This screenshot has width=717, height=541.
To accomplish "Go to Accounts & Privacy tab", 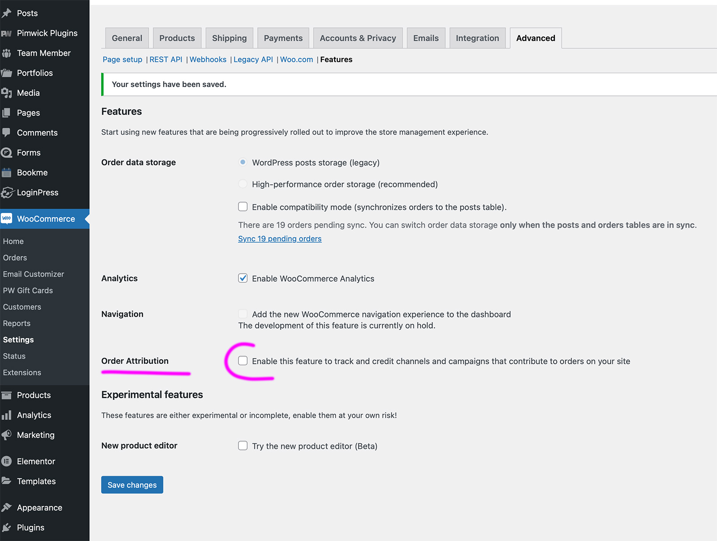I will click(358, 38).
